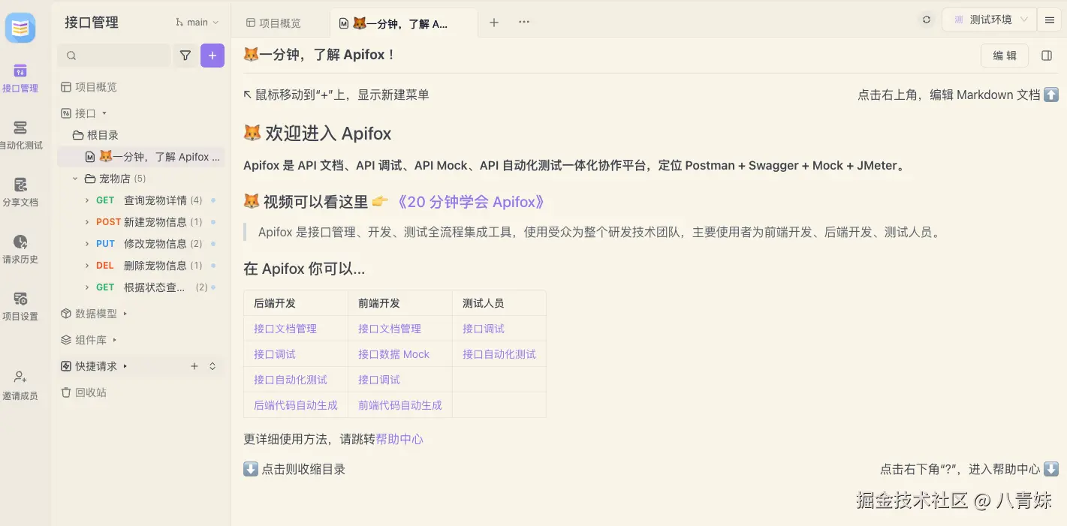1067x526 pixels.
Task: Open the main branch dropdown
Action: [197, 23]
